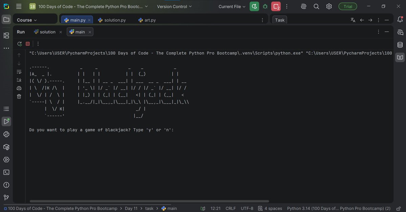The image size is (406, 212).
Task: Expand the Version Control dropdown
Action: 174,6
